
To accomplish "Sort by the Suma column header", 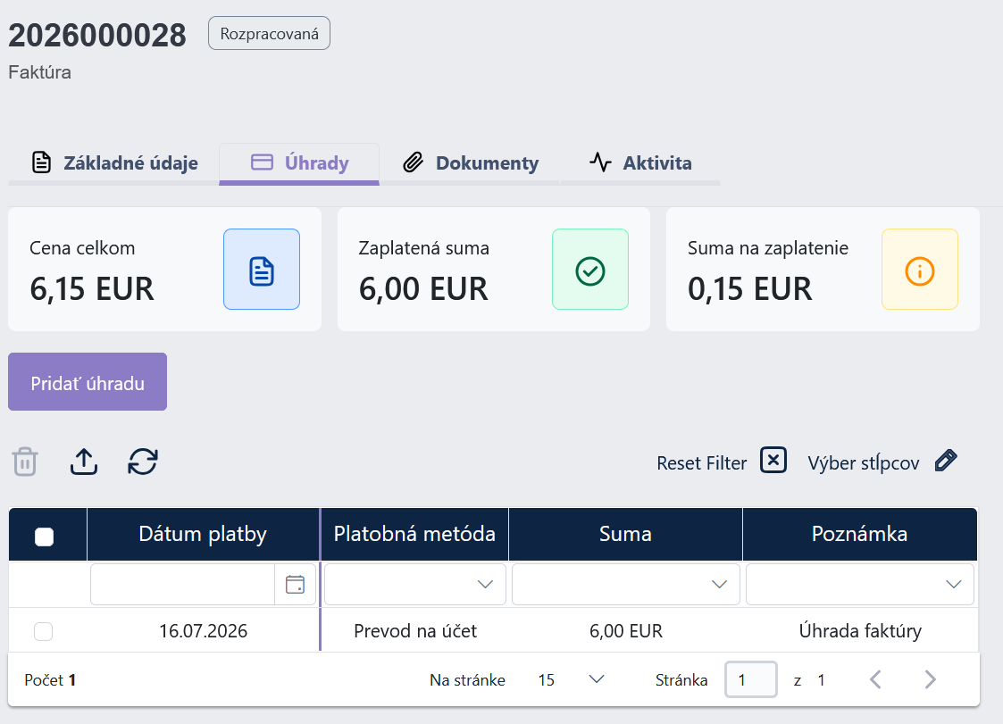I will [625, 534].
